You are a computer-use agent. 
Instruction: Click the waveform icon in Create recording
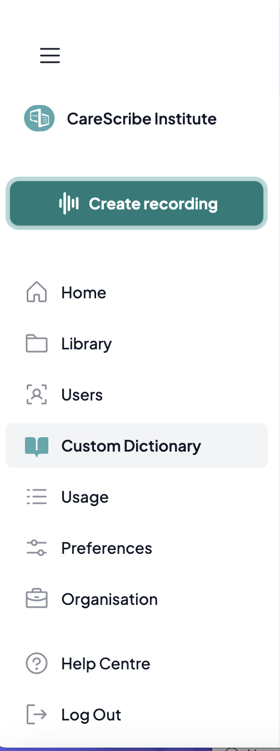(69, 203)
